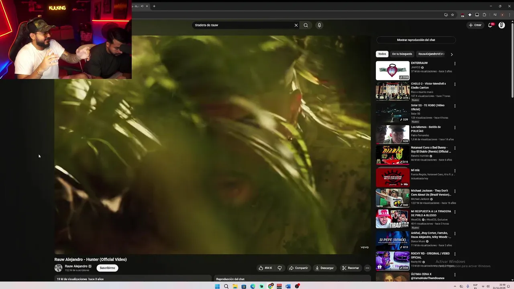
Task: Click the taskbar microphone tray icon
Action: coord(467,286)
